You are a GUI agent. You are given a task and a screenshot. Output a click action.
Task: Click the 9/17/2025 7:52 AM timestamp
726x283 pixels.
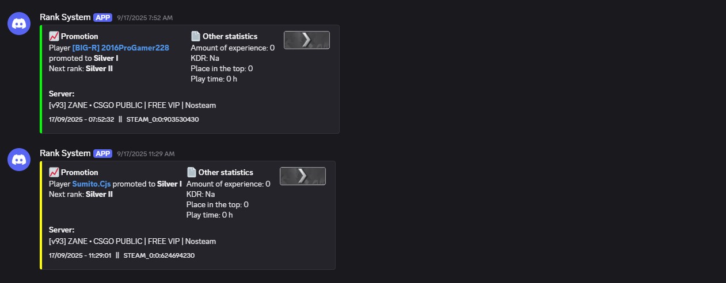click(145, 18)
